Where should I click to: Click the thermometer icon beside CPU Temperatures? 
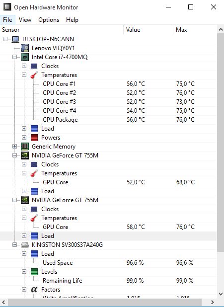(x=34, y=75)
